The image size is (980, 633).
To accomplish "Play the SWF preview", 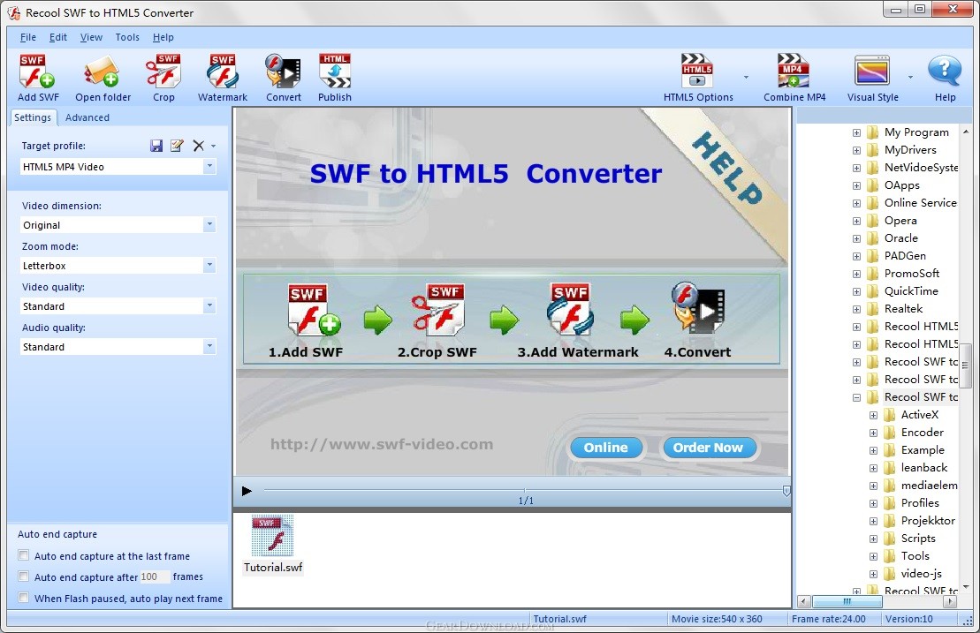I will [247, 491].
